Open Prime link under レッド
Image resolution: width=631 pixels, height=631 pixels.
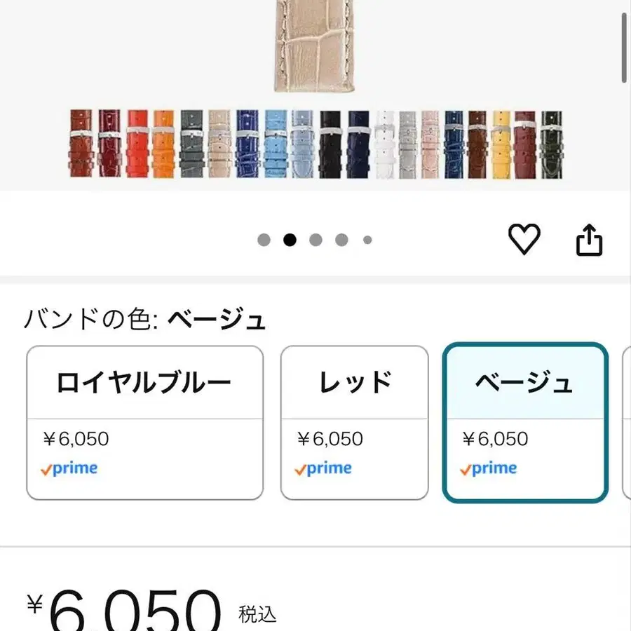point(324,468)
